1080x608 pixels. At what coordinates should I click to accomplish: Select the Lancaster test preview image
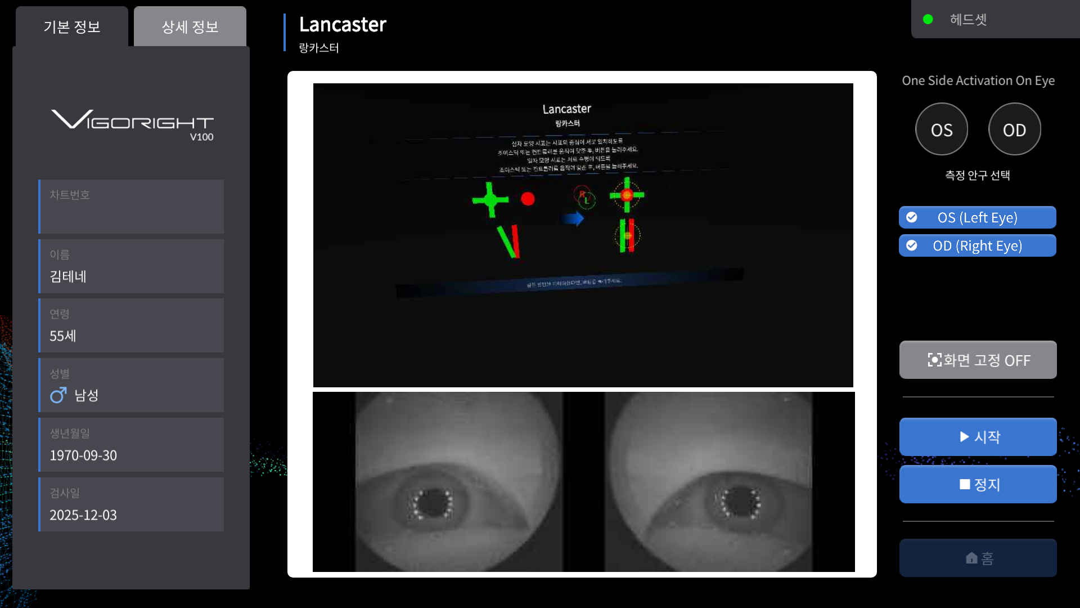click(x=583, y=235)
